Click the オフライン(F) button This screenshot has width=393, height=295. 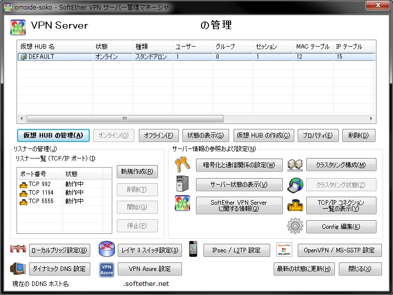[x=158, y=135]
